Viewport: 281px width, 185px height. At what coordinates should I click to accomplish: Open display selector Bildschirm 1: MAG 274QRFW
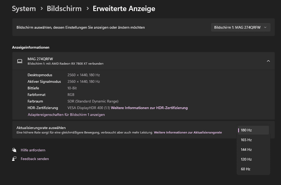[x=241, y=27]
